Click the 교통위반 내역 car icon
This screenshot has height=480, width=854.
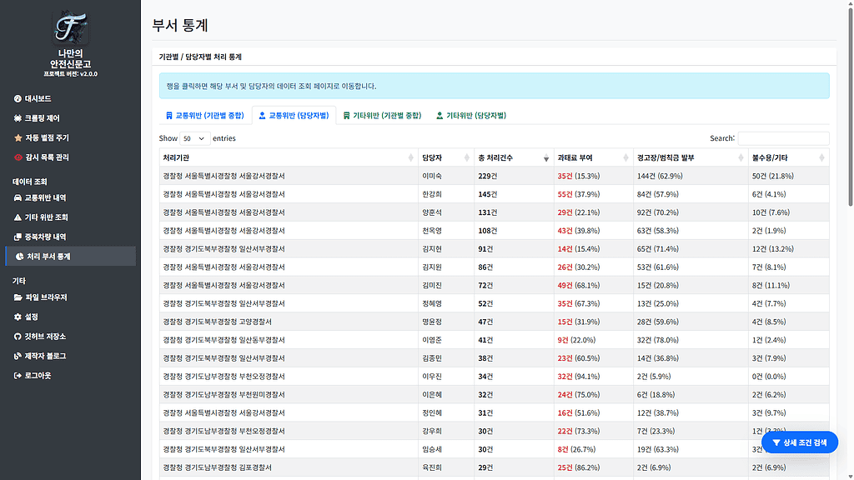(x=18, y=198)
